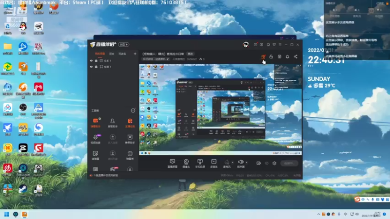Hide the 全屏 1 source layer
The image size is (390, 219).
[x=91, y=67]
